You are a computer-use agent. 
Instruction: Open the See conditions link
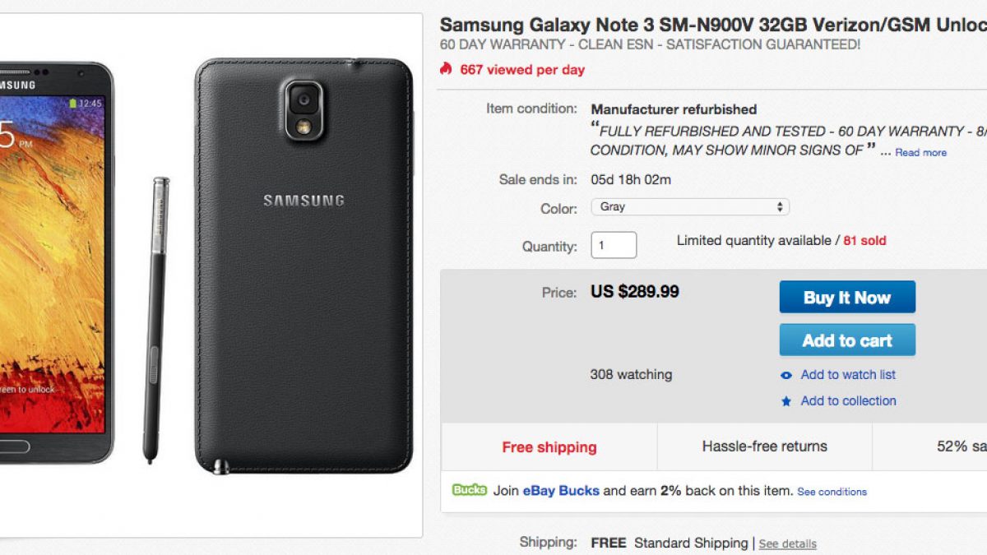832,492
